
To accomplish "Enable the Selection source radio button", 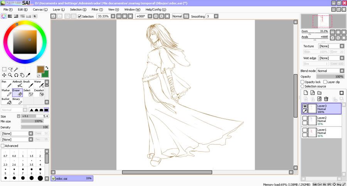I will click(302, 86).
